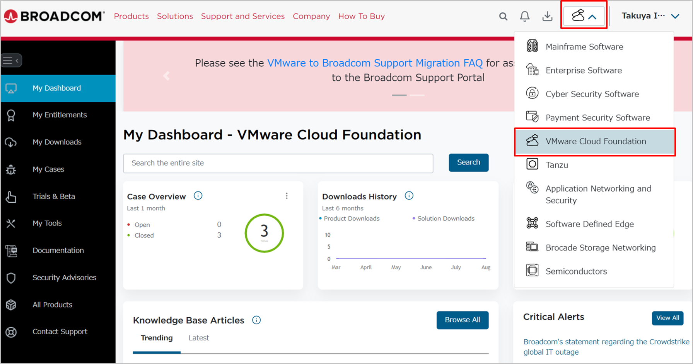The image size is (693, 364).
Task: Click the Trials & Beta hand icon
Action: [x=11, y=196]
